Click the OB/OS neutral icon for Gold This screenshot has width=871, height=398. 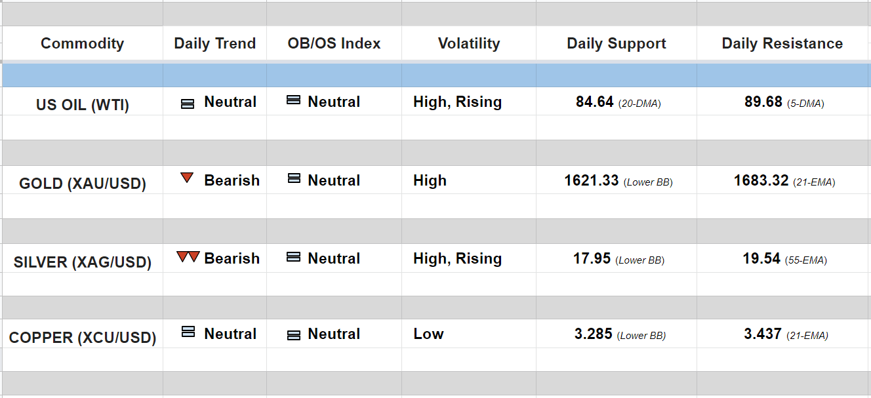tap(294, 178)
